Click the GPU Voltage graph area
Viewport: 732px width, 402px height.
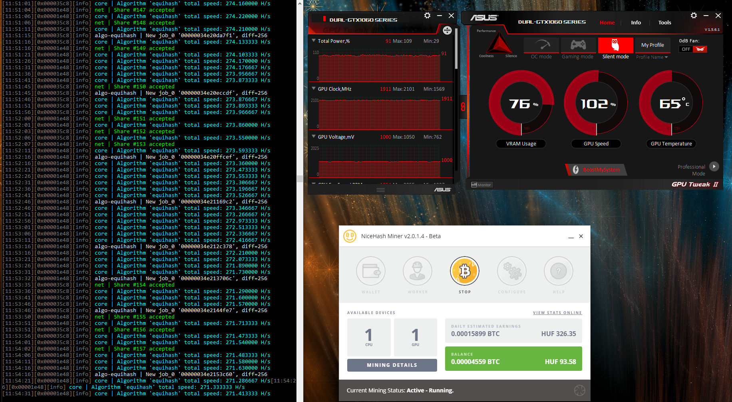(380, 161)
